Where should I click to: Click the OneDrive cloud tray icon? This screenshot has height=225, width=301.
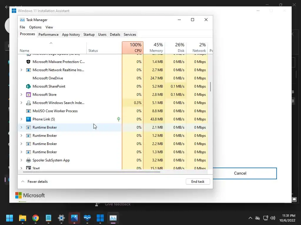coord(257,218)
